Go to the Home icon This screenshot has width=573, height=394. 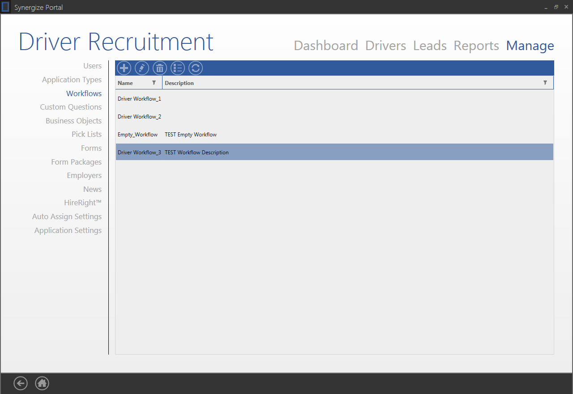(42, 383)
